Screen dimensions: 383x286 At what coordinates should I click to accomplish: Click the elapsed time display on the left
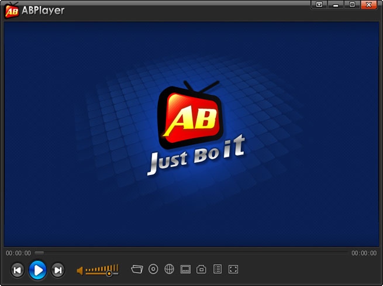(18, 253)
